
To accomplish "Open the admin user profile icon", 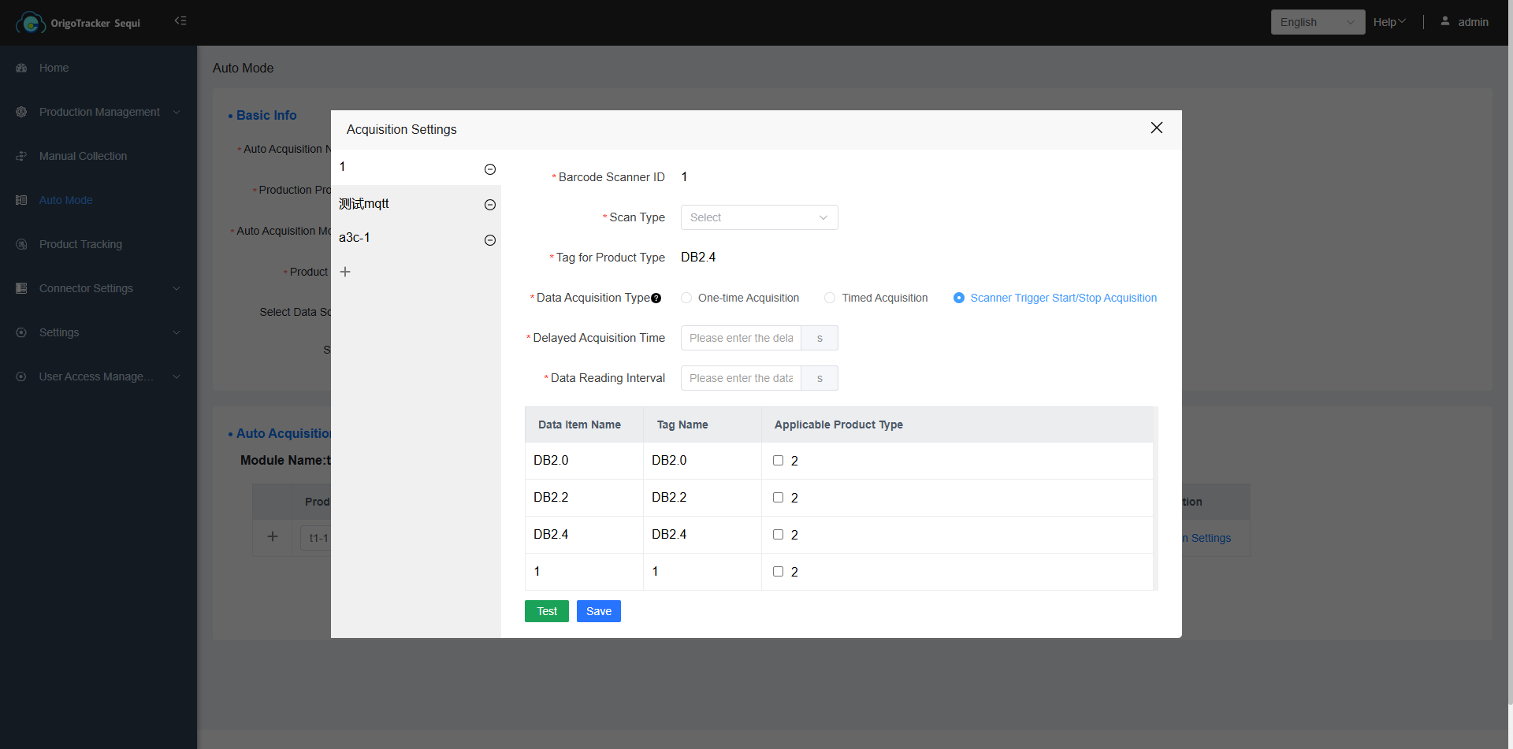I will pyautogui.click(x=1445, y=21).
